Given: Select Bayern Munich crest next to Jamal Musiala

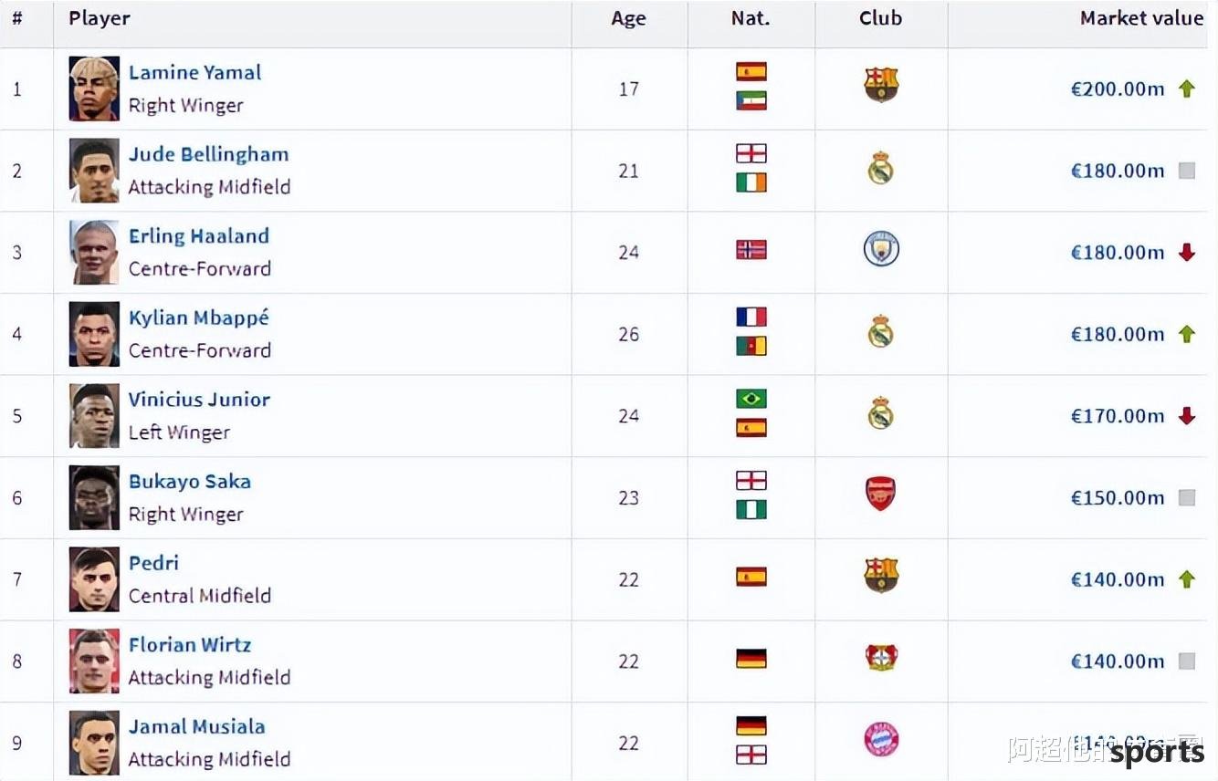Looking at the screenshot, I should pos(881,739).
